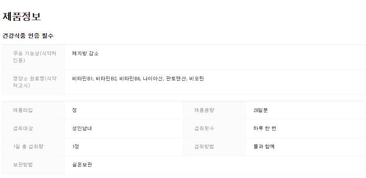Click the 제품정보 page heading
Viewport: 366px width, 178px height.
(22, 17)
